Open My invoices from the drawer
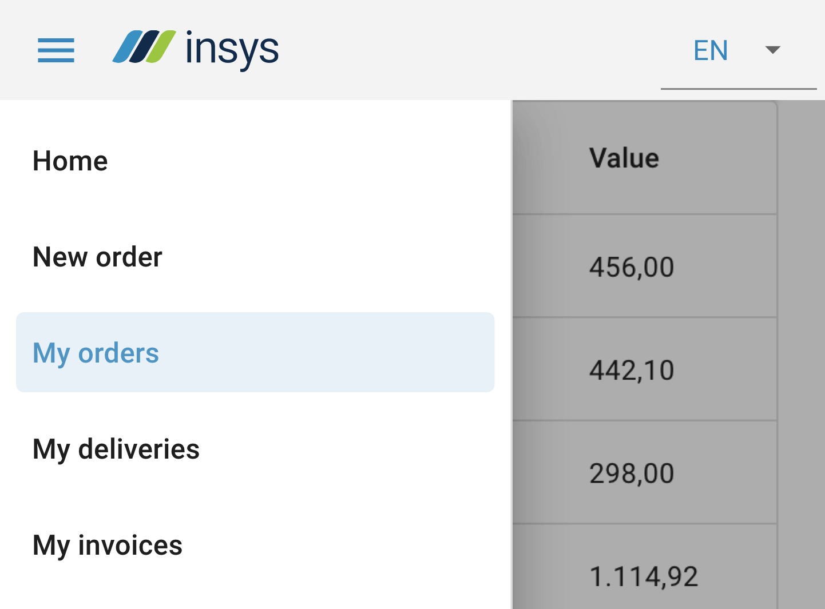The width and height of the screenshot is (825, 609). 108,545
